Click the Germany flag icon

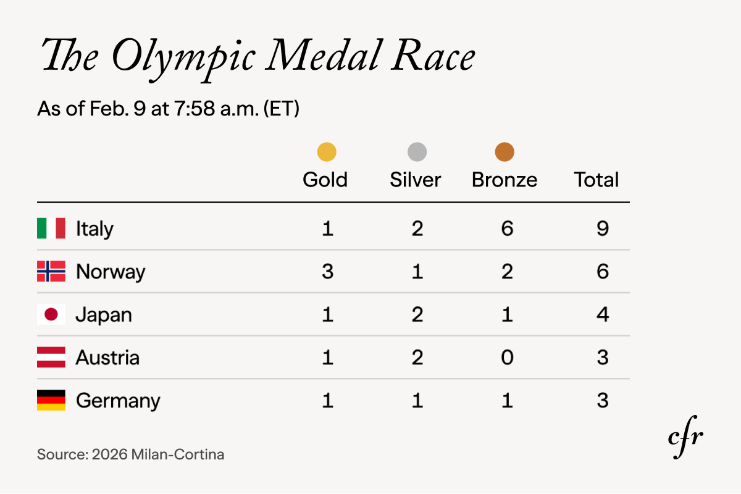[51, 401]
